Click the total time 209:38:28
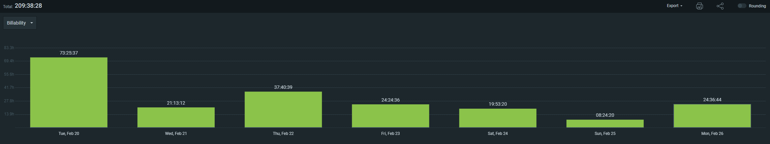 [28, 6]
